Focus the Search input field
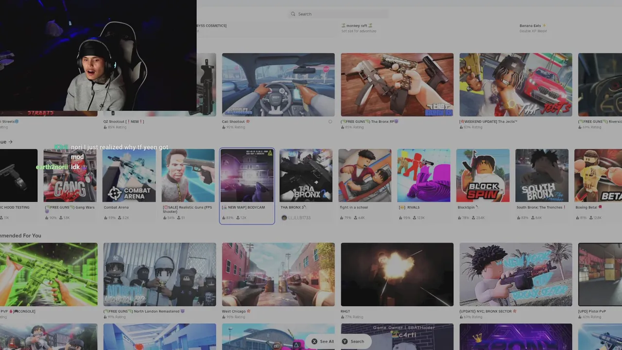The image size is (622, 350). [338, 14]
